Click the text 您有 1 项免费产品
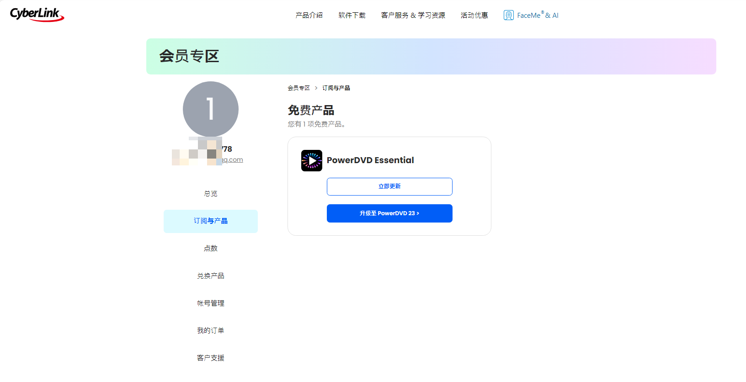This screenshot has width=746, height=382. (x=316, y=124)
